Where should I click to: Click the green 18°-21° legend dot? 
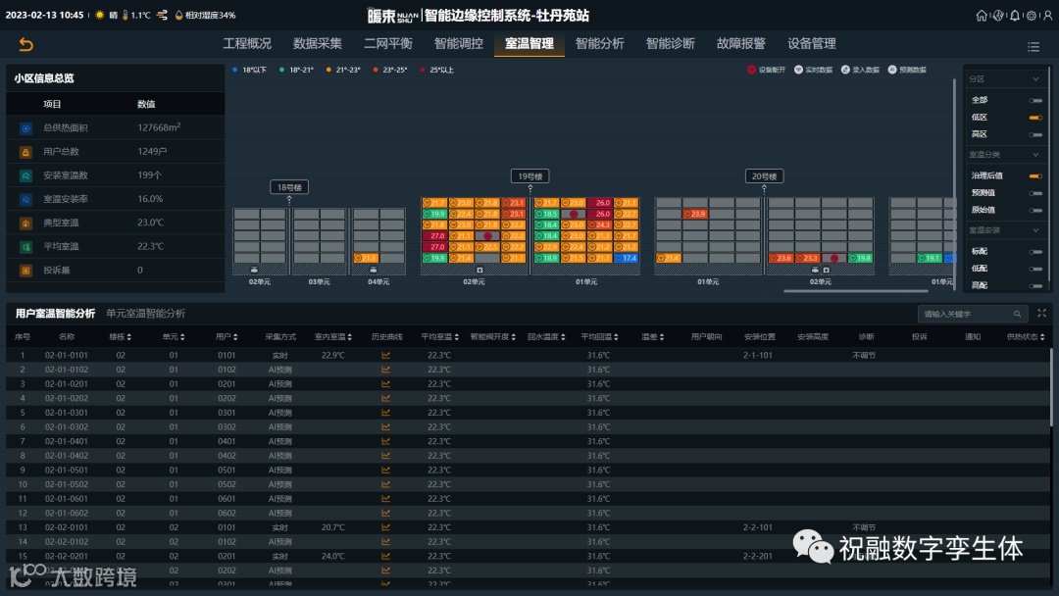click(281, 70)
